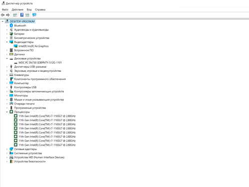Select Диспетчеры USB-разъема category label

(30, 67)
